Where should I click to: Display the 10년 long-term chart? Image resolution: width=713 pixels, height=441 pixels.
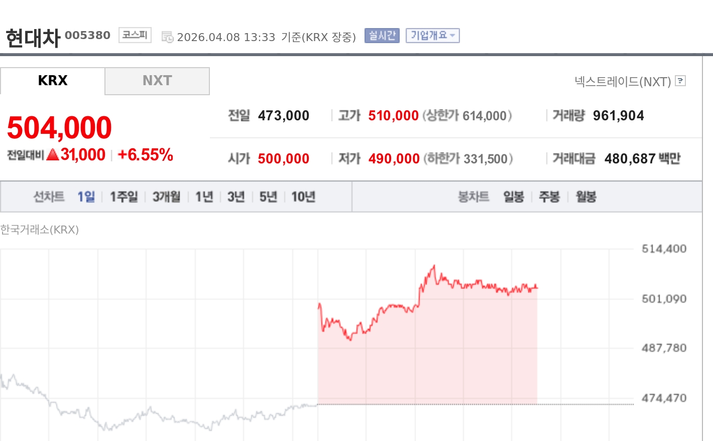click(304, 196)
